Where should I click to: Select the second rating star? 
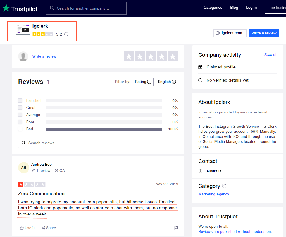[x=140, y=56]
